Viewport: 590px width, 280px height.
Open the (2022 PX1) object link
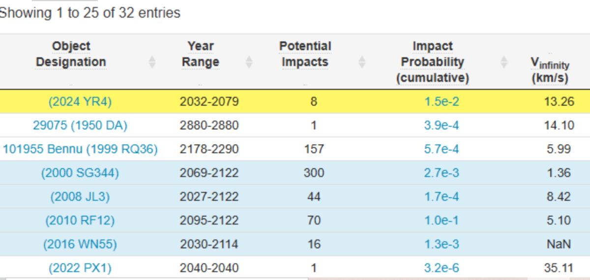click(x=80, y=268)
